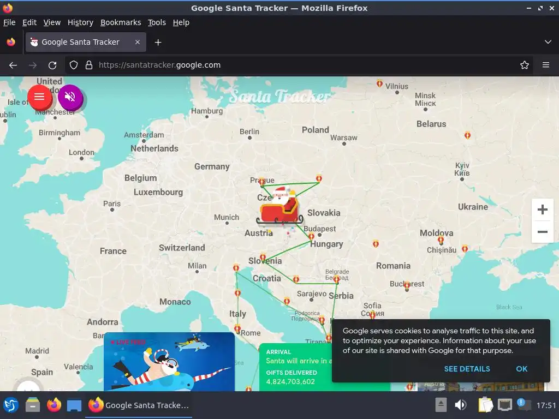Screen dimensions: 559x419
Task: Switch to the Google Santa Tracker tab
Action: (86, 42)
